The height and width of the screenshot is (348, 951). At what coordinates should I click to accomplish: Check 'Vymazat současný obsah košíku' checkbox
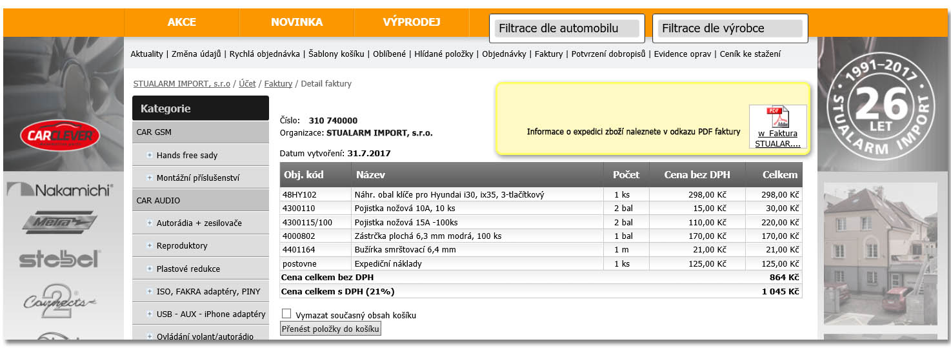(x=286, y=314)
